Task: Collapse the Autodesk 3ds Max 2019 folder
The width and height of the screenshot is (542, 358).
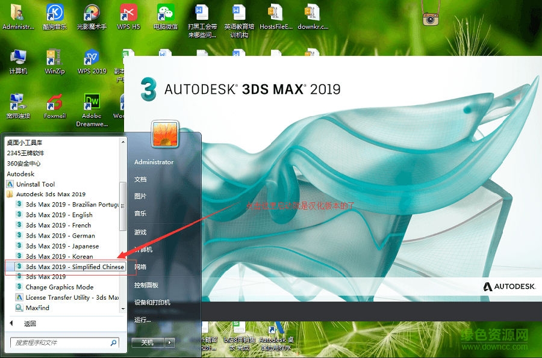Action: tap(50, 194)
